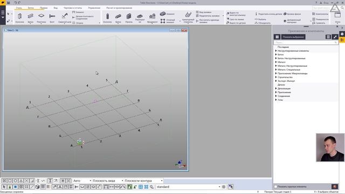Click the Сравнить command
The image size is (345, 194).
[x=319, y=23]
